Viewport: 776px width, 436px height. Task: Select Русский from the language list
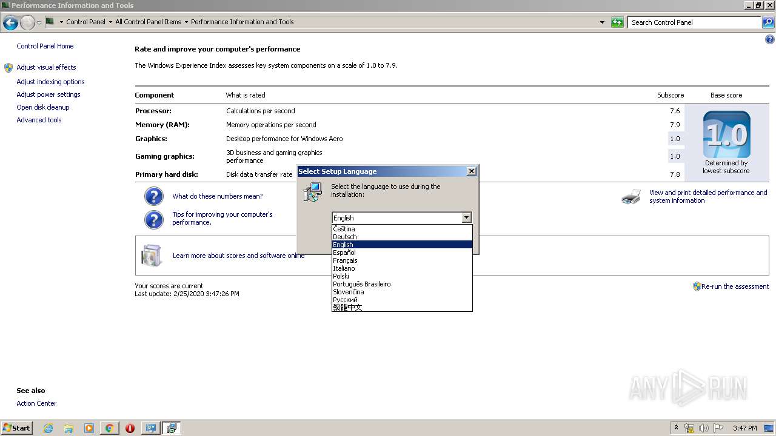pyautogui.click(x=402, y=300)
